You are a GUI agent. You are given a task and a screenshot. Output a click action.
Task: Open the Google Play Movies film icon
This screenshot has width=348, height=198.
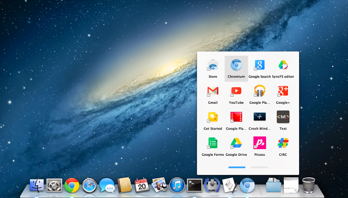(236, 117)
